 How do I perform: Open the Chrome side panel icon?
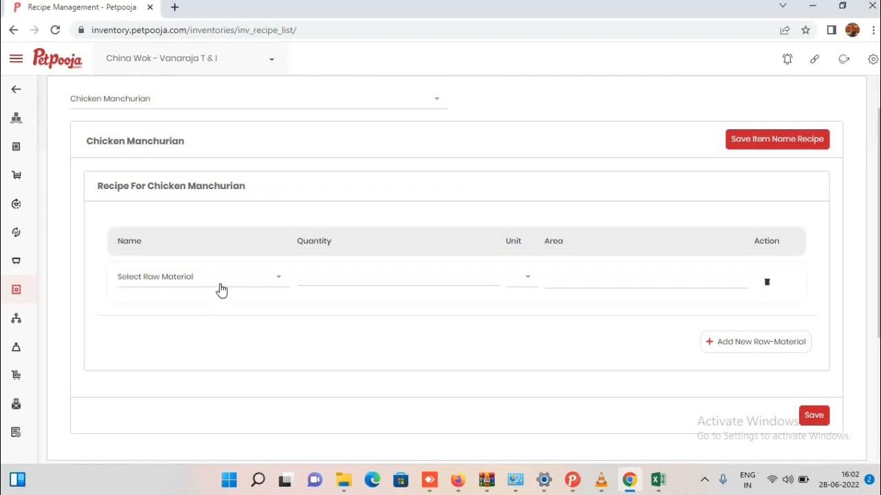pyautogui.click(x=831, y=30)
